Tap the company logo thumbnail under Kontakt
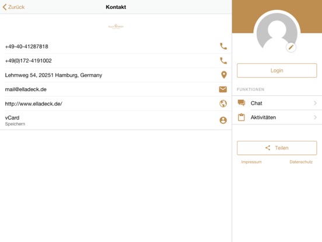Image resolution: width=322 pixels, height=242 pixels. coord(116,26)
